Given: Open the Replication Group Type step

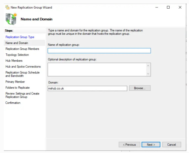Looking at the screenshot, I should click(20, 37).
